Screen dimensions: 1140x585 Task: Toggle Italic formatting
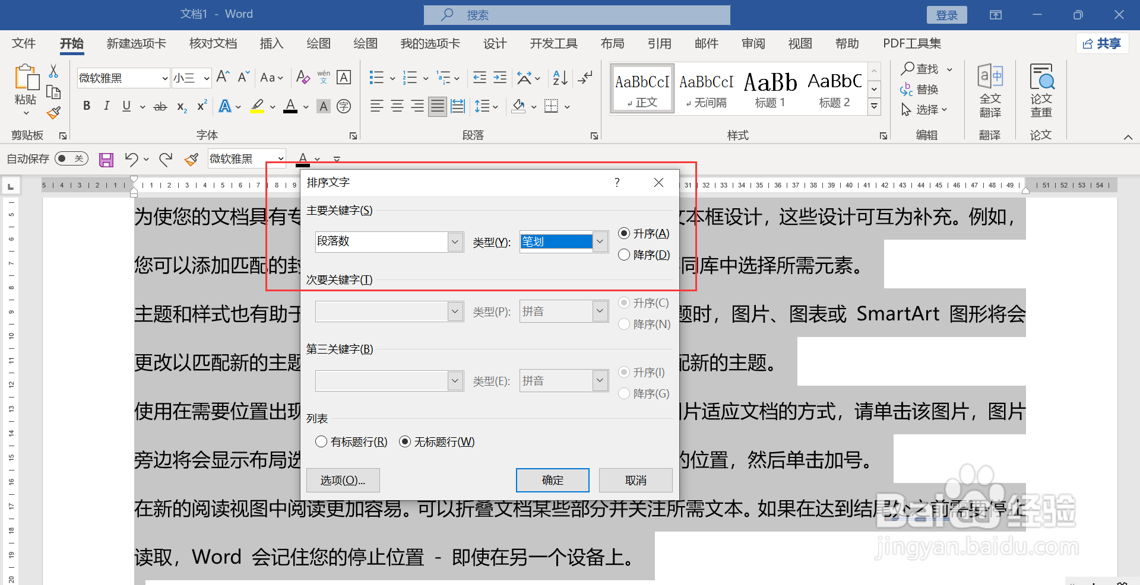(107, 106)
